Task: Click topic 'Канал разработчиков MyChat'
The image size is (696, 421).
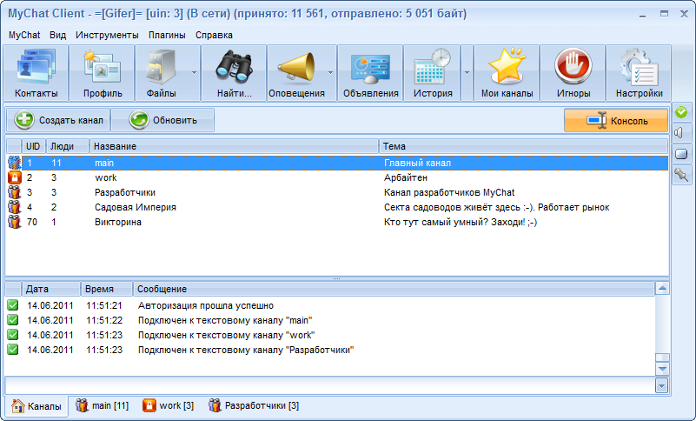Action: click(449, 192)
